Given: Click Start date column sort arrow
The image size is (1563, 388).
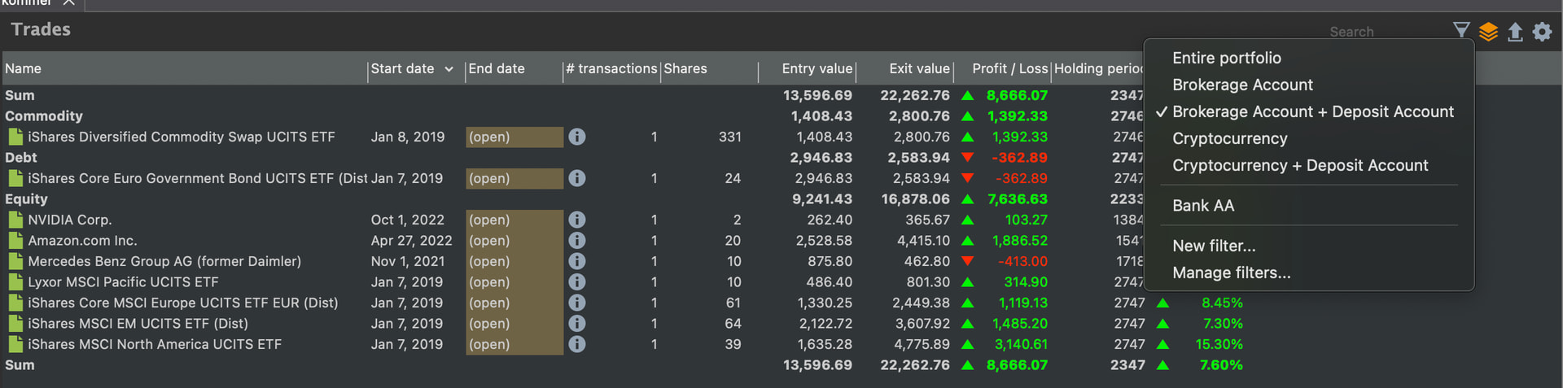Looking at the screenshot, I should [449, 69].
